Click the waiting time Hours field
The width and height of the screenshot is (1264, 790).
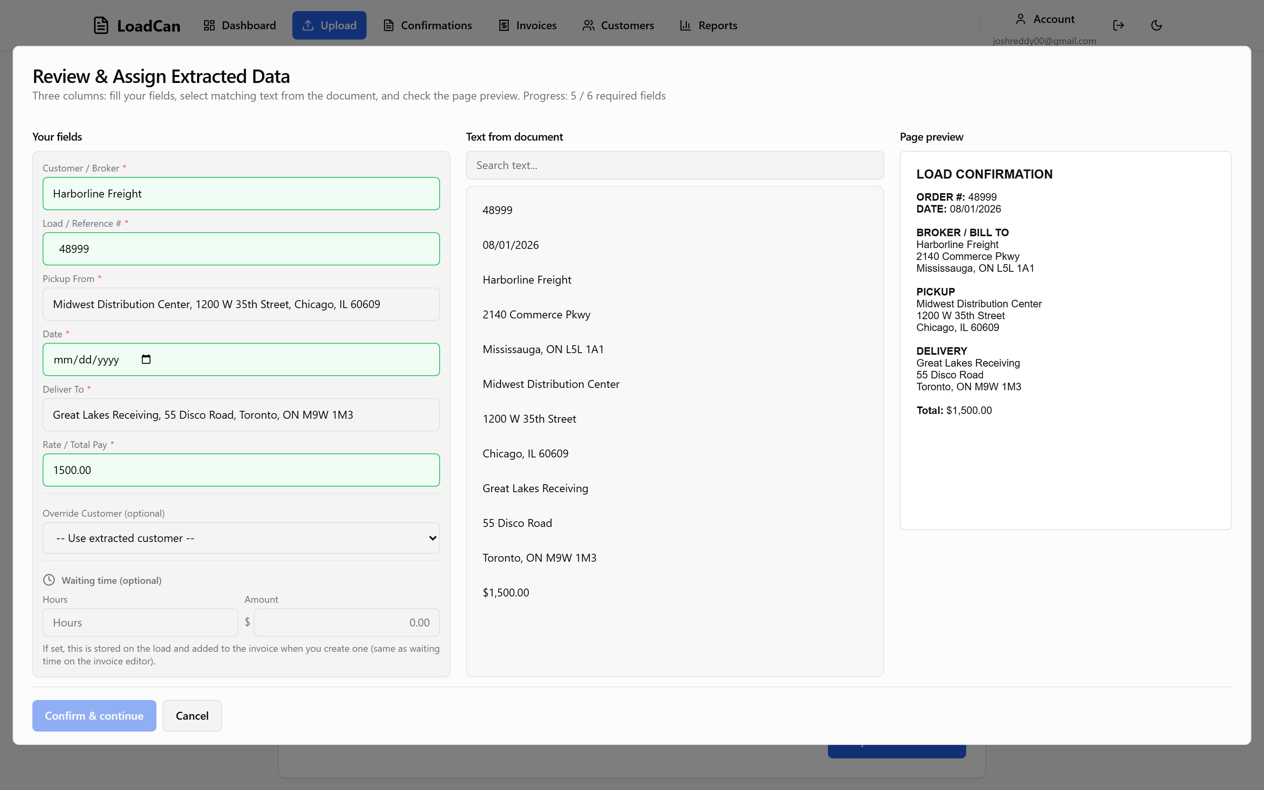click(141, 622)
